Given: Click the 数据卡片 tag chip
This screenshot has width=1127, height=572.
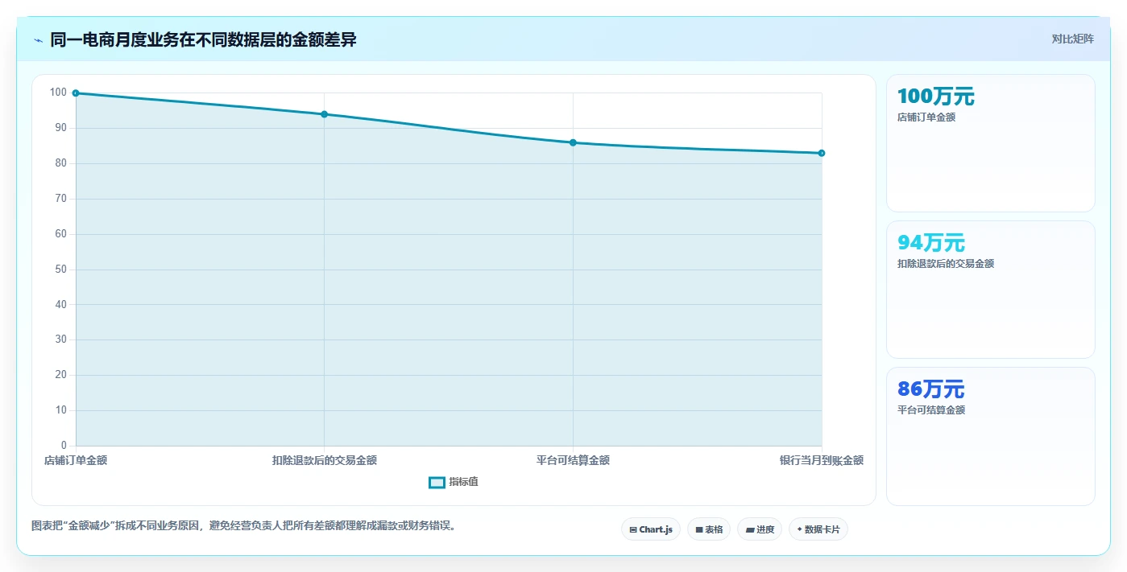Looking at the screenshot, I should 818,529.
